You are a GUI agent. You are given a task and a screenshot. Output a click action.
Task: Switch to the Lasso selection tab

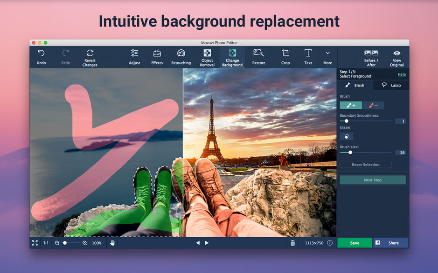[x=391, y=85]
